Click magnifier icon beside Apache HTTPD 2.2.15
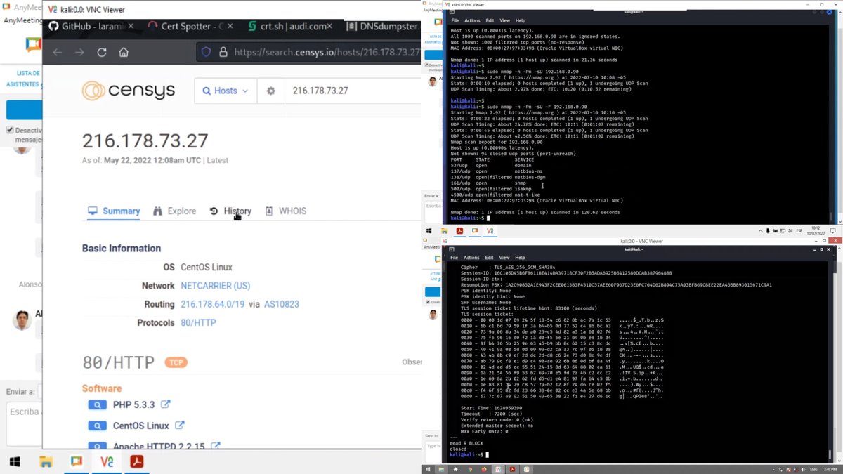Screen dimensions: 843x474 point(97,447)
